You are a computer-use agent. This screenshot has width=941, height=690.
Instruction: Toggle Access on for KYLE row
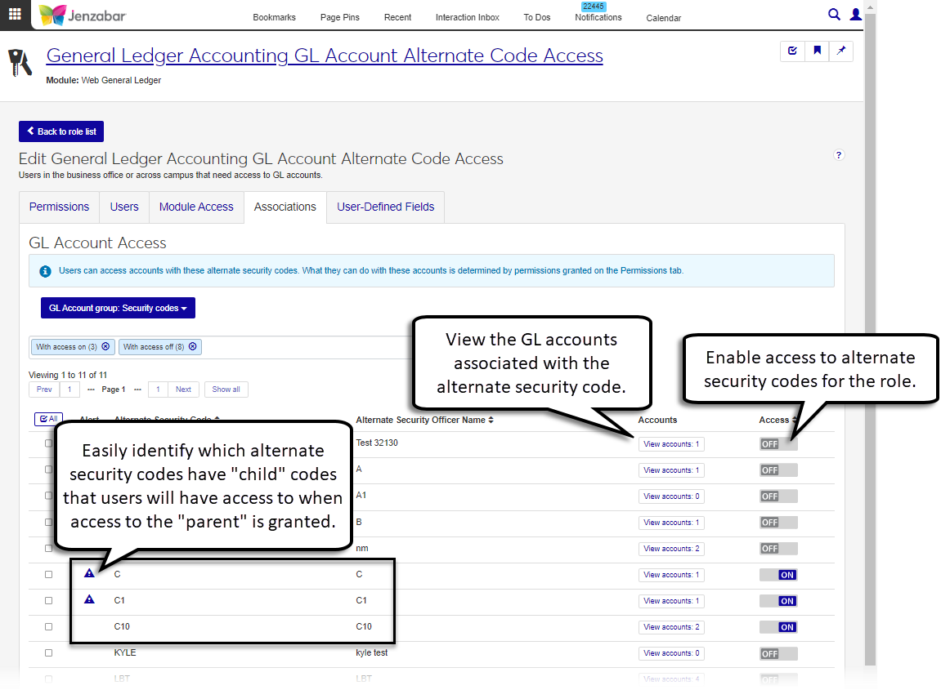[x=778, y=653]
